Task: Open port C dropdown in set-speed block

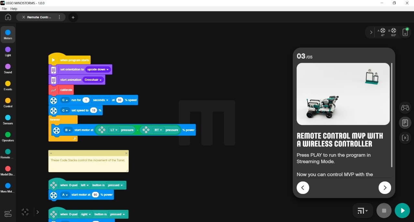Action: click(x=65, y=111)
